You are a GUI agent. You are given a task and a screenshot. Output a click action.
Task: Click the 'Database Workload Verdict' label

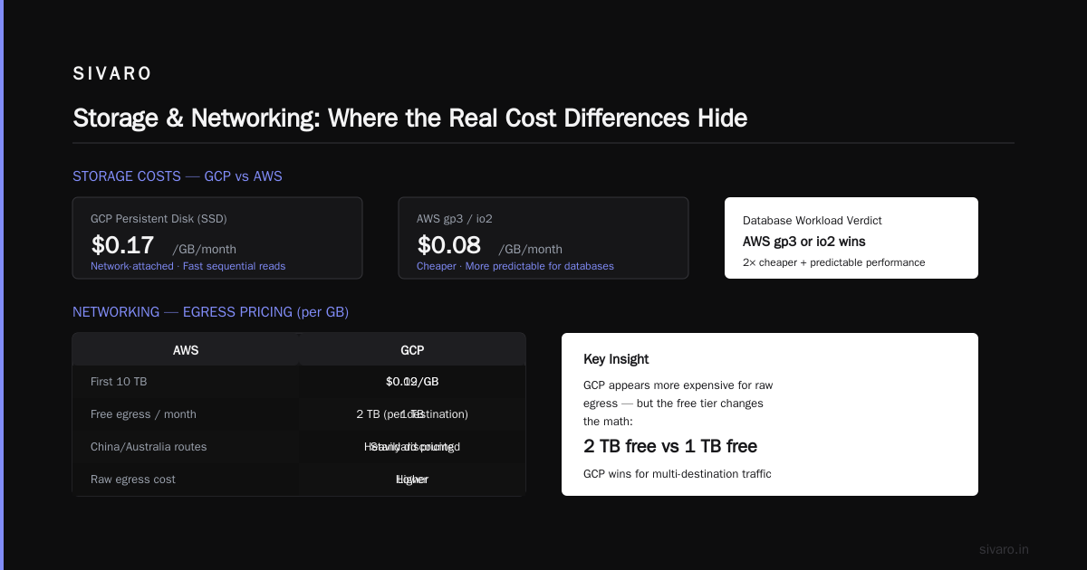[812, 221]
